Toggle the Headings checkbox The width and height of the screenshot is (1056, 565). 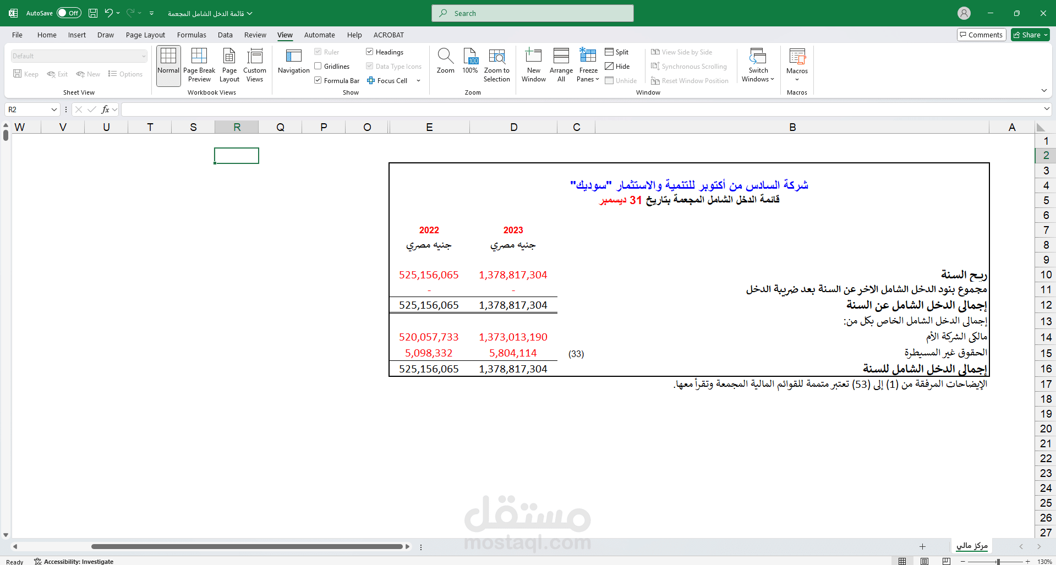pos(370,52)
